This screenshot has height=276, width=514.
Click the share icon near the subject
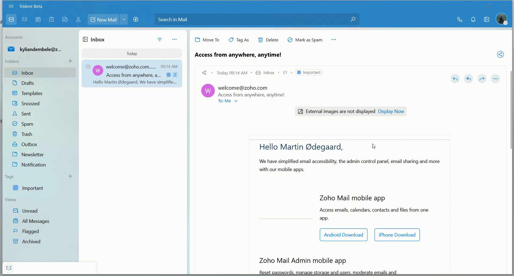point(500,54)
